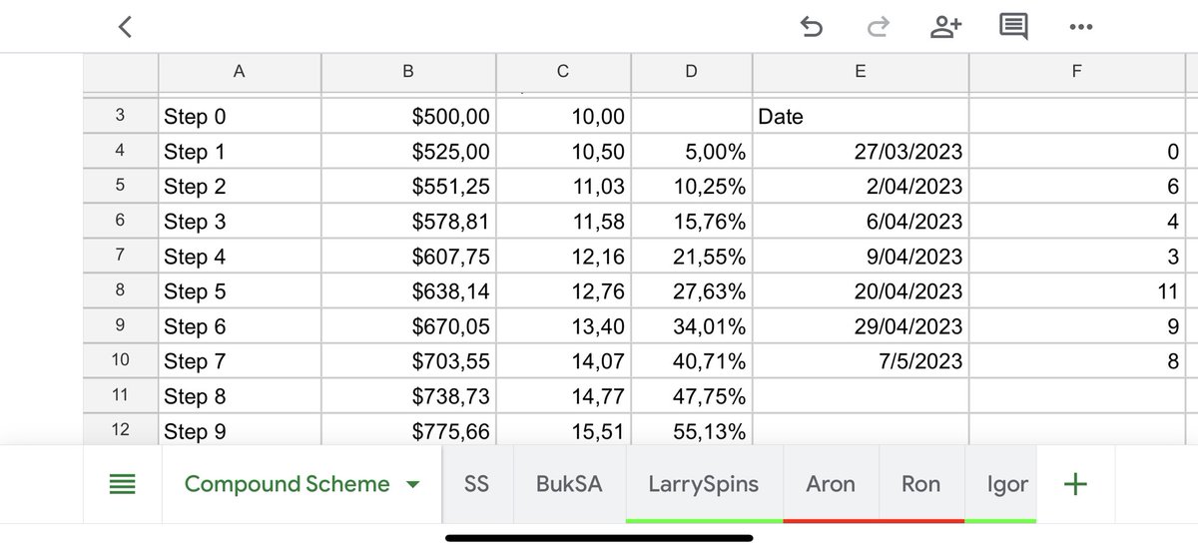The image size is (1198, 553).
Task: Select column F cell with value 0
Action: pos(1076,151)
